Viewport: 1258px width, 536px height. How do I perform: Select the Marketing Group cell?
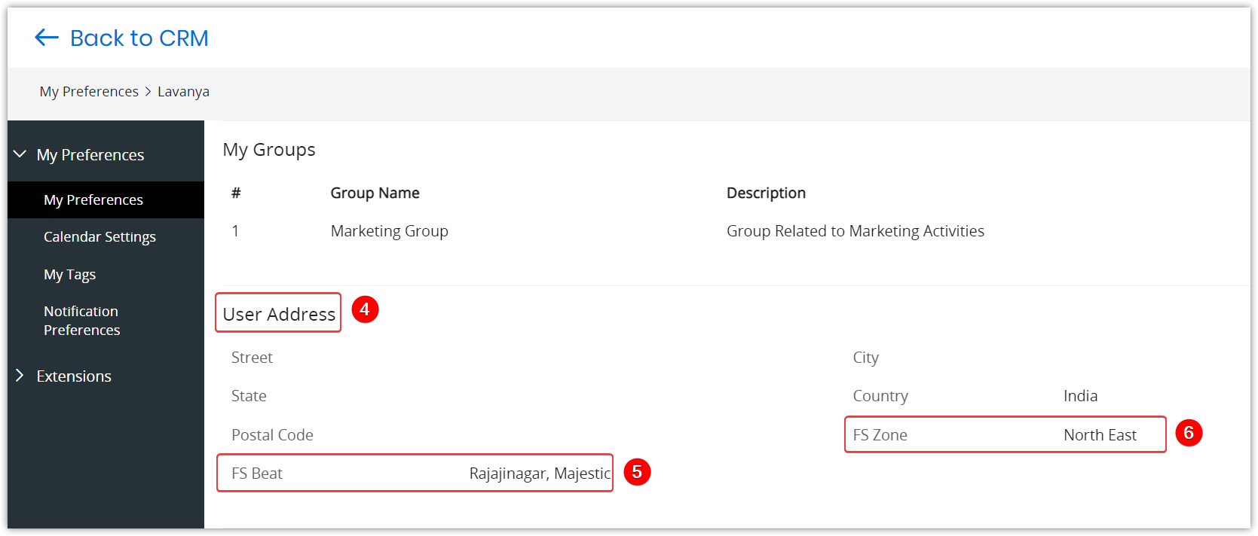(x=389, y=231)
